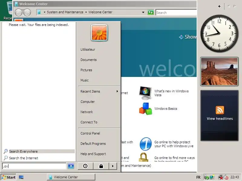
Task: Click Welcome Center breadcrumb text
Action: 100,12
